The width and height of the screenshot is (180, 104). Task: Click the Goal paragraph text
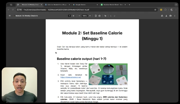pyautogui.click(x=92, y=48)
